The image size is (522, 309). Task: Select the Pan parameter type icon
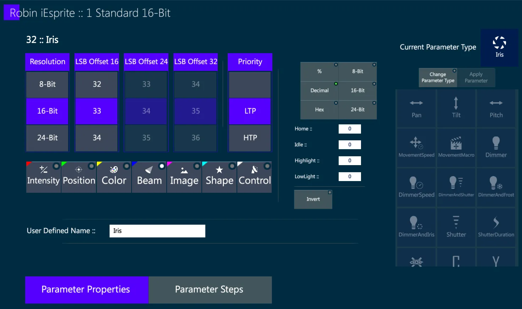click(416, 108)
